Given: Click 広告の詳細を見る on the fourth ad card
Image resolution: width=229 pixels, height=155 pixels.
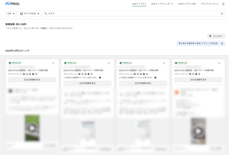Looking at the screenshot, I should (198, 80).
